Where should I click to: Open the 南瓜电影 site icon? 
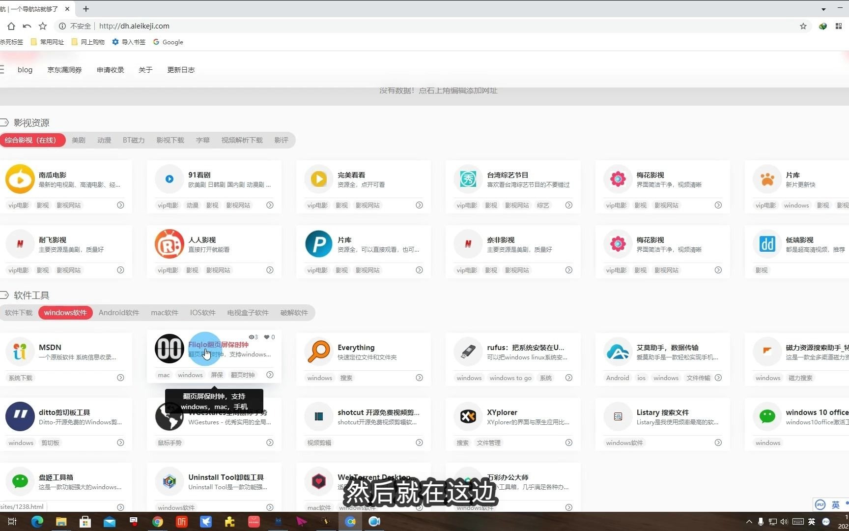click(20, 179)
